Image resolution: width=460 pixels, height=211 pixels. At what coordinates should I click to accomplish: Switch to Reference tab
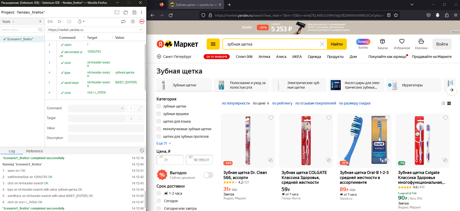pyautogui.click(x=34, y=151)
